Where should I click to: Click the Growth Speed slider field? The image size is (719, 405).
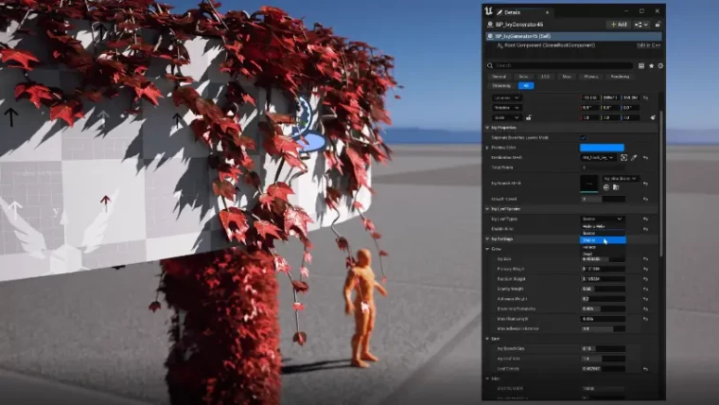[603, 199]
